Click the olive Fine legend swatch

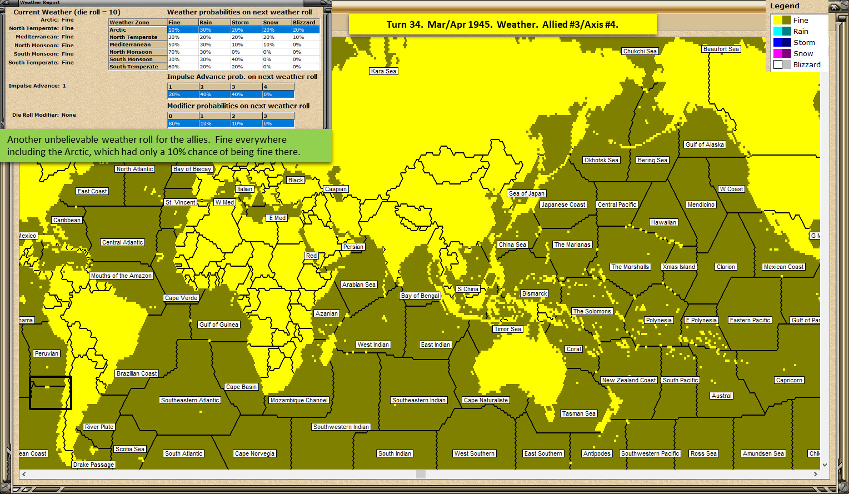click(x=787, y=20)
